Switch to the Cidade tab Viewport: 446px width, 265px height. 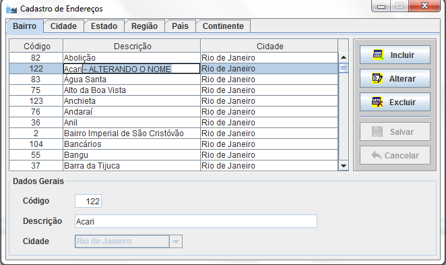63,26
